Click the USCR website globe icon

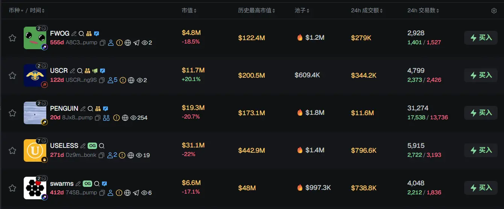tap(131, 80)
